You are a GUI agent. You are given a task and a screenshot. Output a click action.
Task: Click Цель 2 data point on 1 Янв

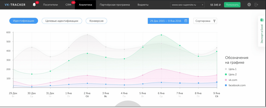69,61
